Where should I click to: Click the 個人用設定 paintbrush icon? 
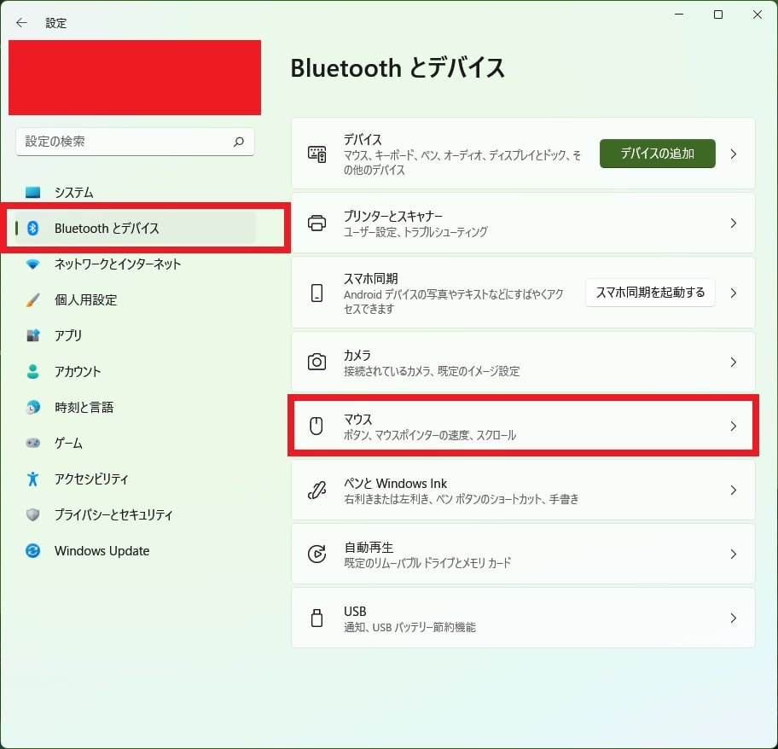[x=32, y=299]
